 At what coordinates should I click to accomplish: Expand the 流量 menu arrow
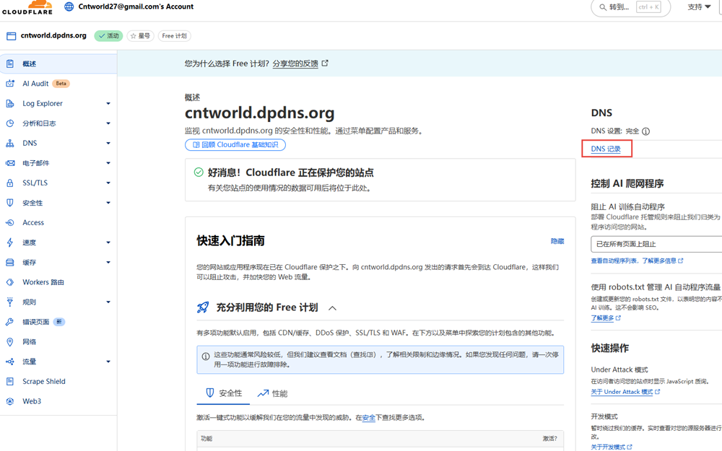(108, 362)
